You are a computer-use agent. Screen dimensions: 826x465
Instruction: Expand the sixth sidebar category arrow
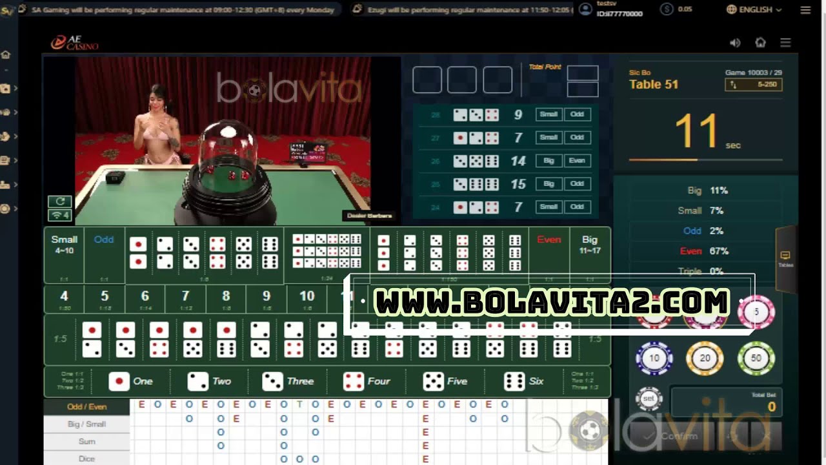click(15, 209)
